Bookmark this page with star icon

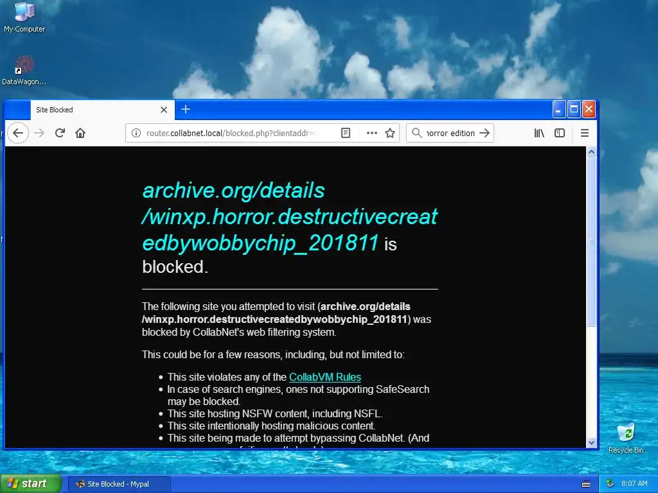tap(390, 133)
